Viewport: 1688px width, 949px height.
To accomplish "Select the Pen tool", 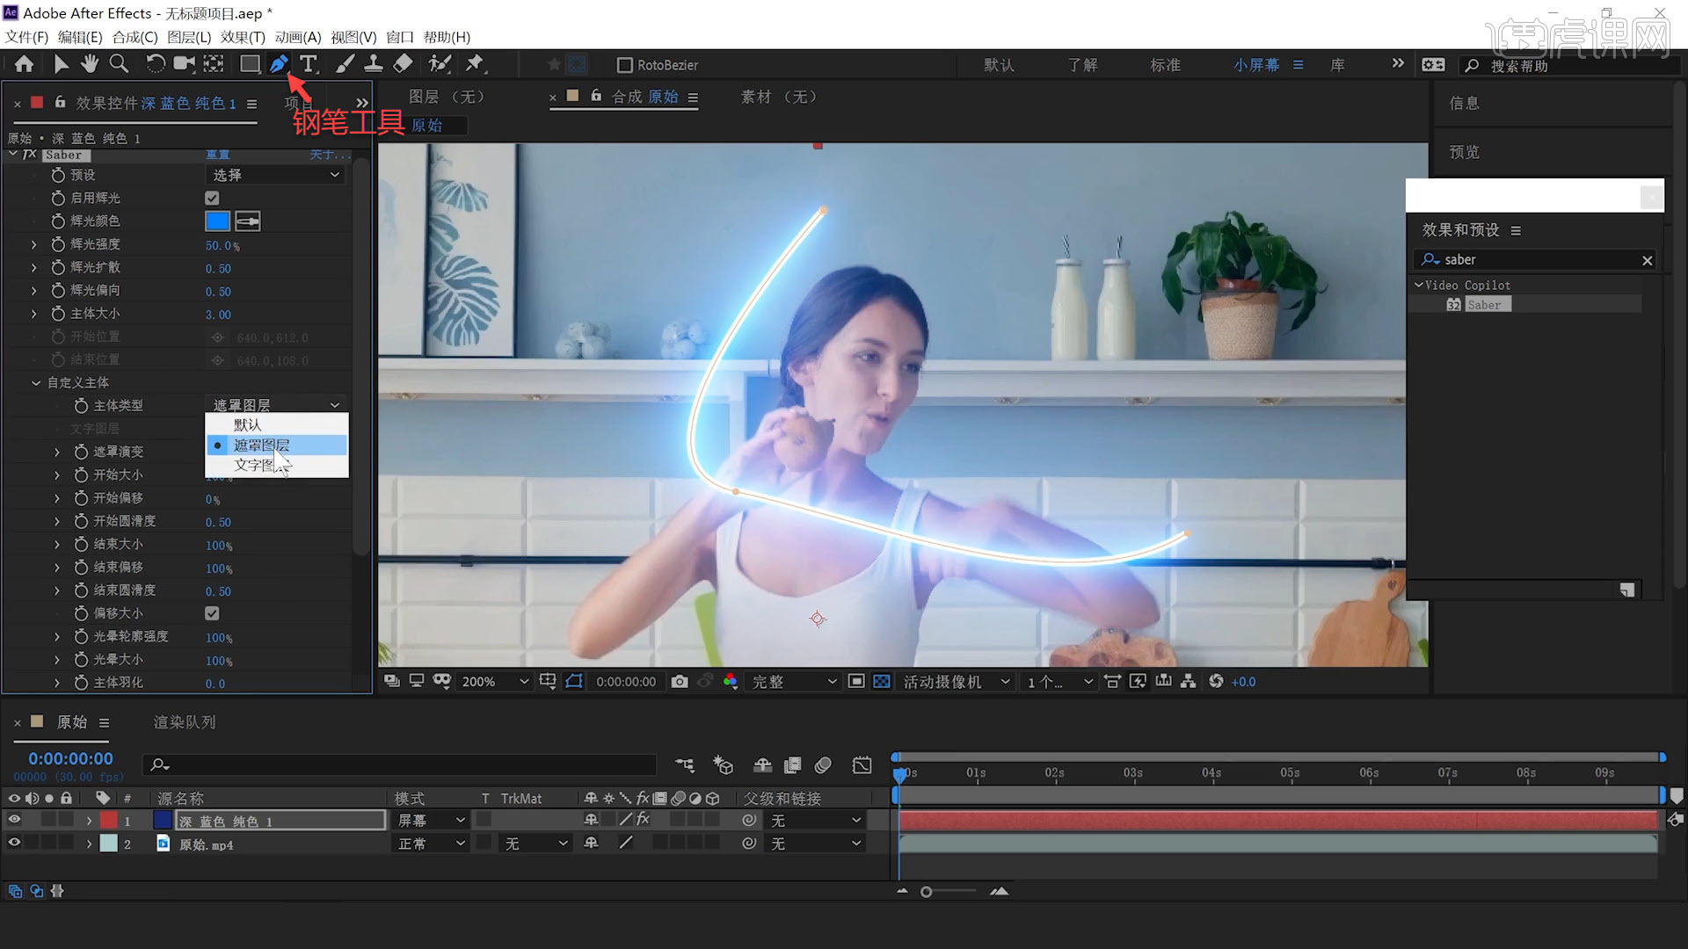I will (x=279, y=64).
